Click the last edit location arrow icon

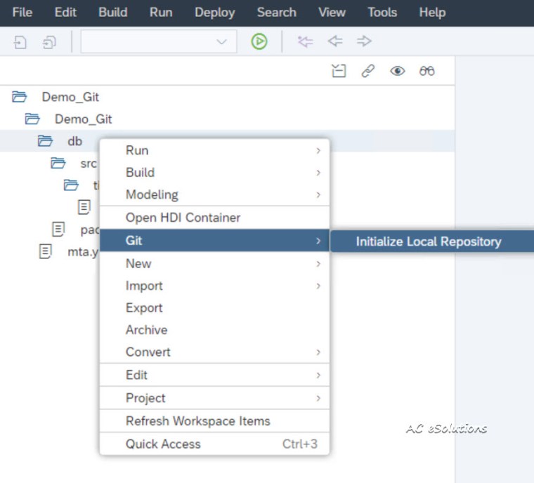point(305,42)
